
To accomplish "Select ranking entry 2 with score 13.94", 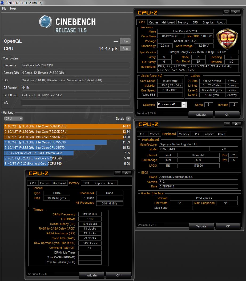I will click(67, 132).
